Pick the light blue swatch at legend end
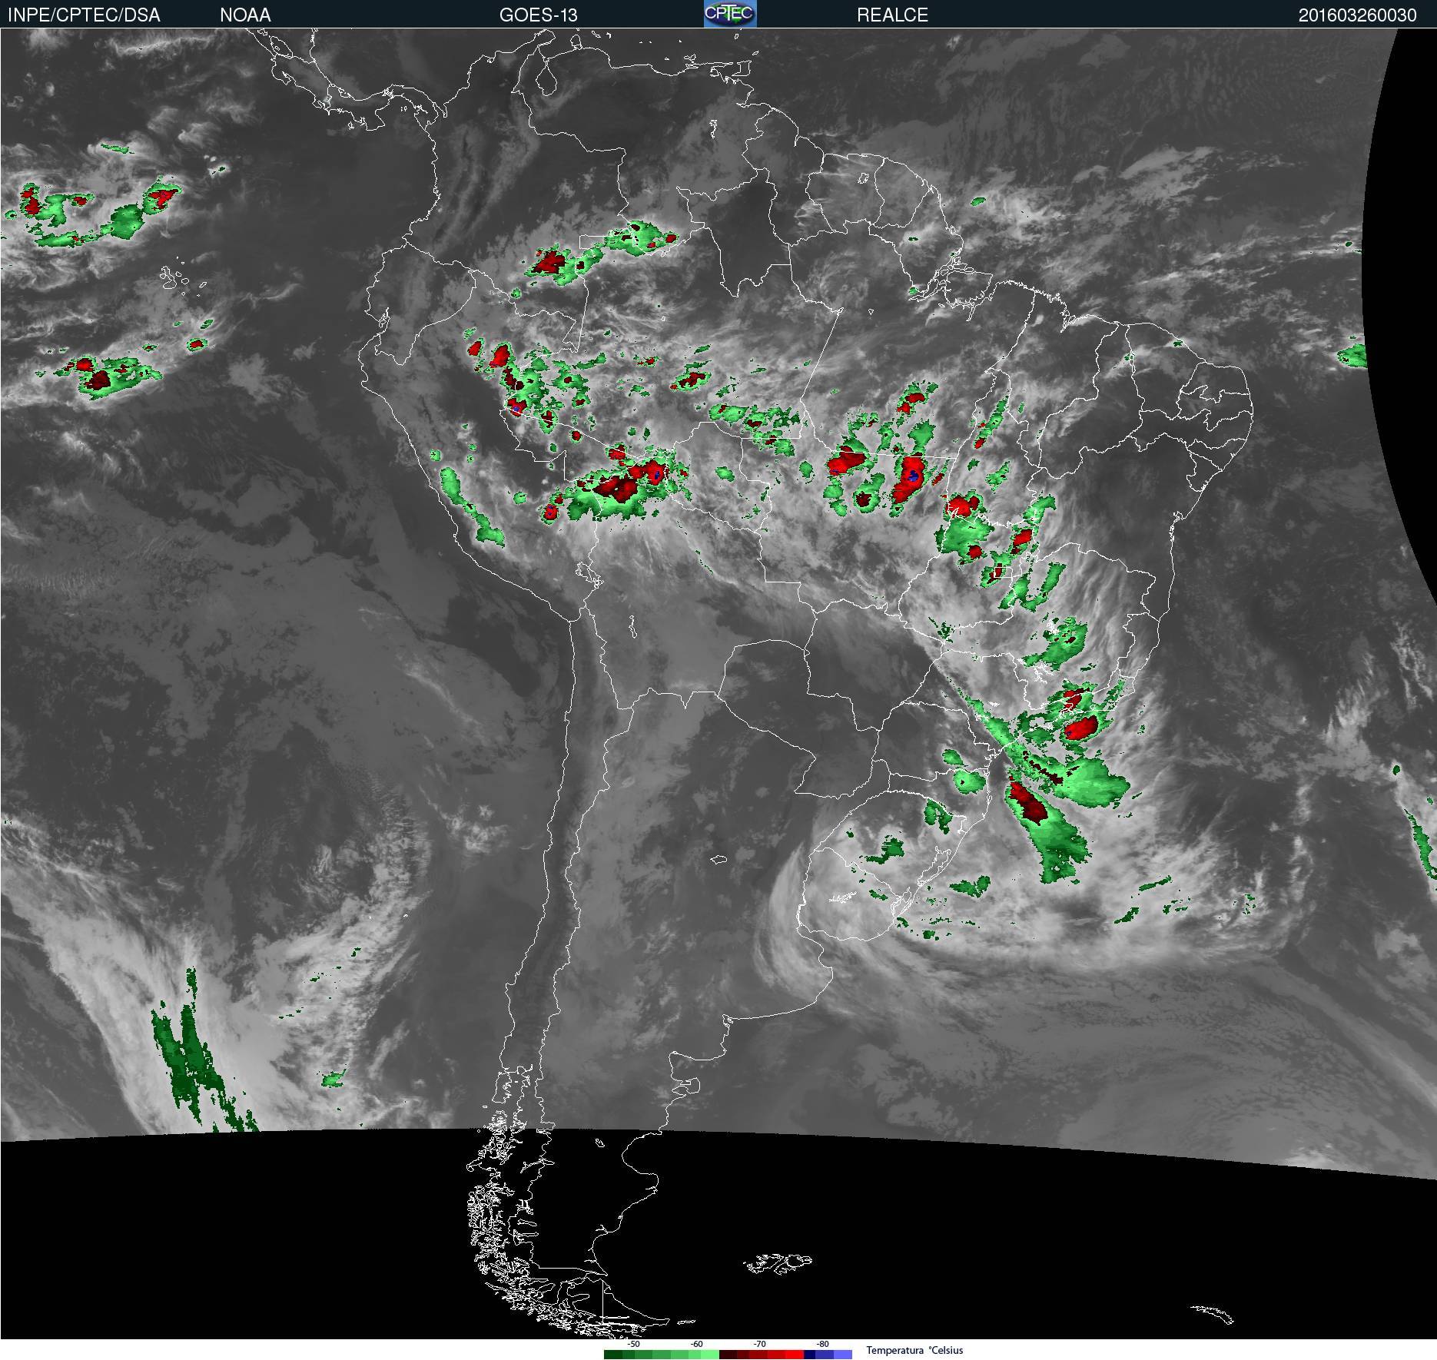Screen dimensions: 1437x1360 click(843, 1355)
